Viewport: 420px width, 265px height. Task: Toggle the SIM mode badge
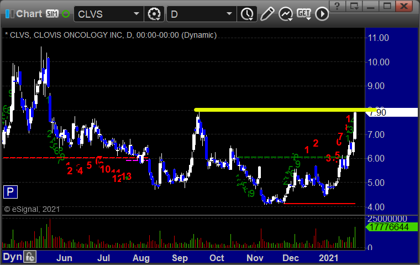coord(52,14)
